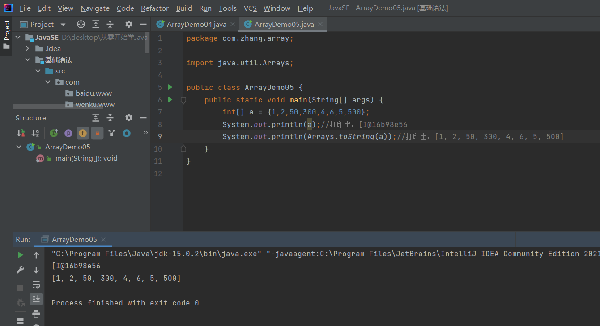Switch to the ArrayDemo04.java editor tab
This screenshot has height=326, width=600.
(x=196, y=25)
